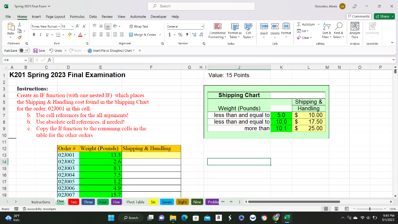398x224 pixels.
Task: Open the font size dropdown
Action: click(x=72, y=26)
